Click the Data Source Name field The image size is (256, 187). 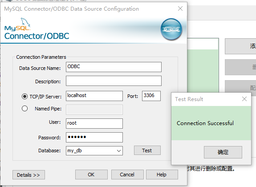click(x=114, y=67)
